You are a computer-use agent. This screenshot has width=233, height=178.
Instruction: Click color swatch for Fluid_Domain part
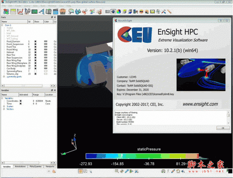(45, 41)
